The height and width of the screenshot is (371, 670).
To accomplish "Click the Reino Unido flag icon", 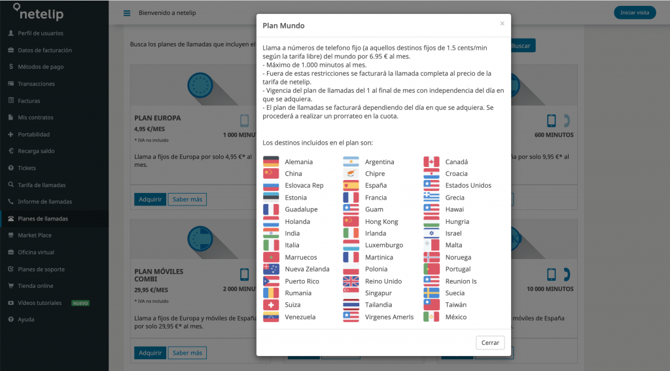I will click(x=351, y=281).
